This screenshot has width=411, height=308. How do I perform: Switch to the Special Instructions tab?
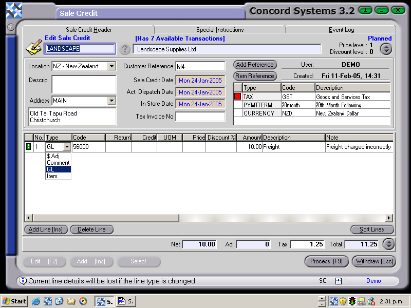coord(221,29)
